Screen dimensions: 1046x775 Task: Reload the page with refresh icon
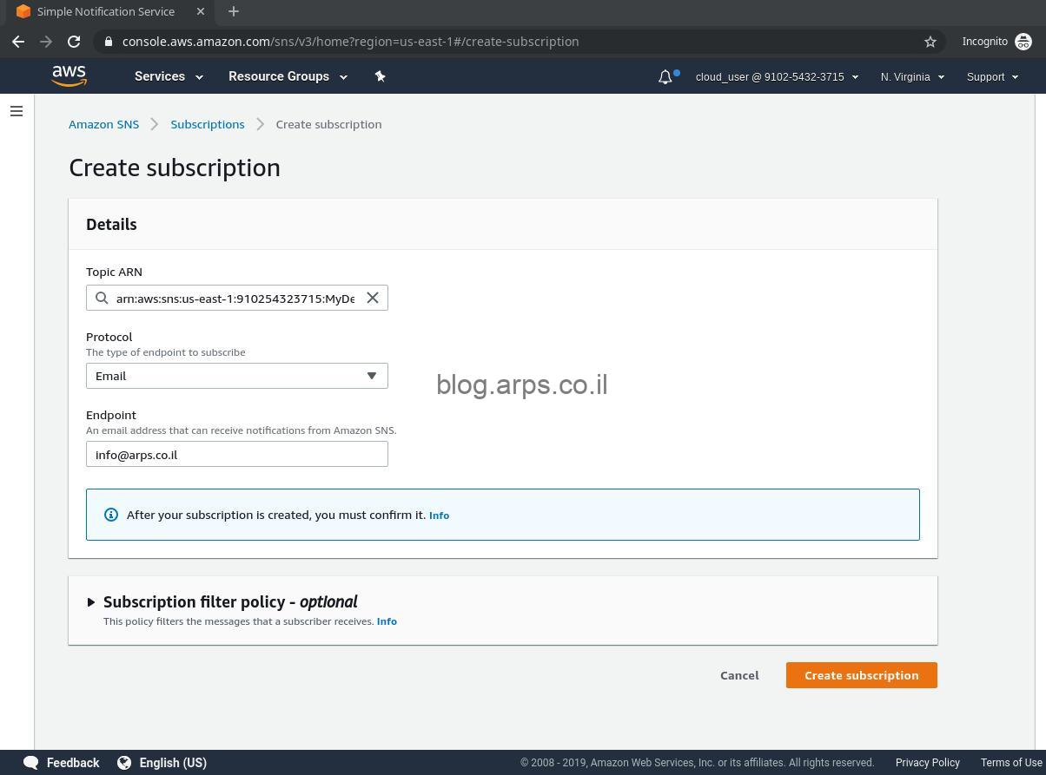[x=74, y=42]
